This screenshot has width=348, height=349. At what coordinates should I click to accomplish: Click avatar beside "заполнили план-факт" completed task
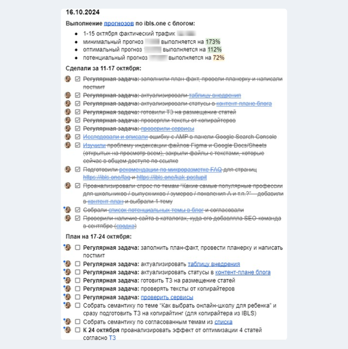[68, 79]
